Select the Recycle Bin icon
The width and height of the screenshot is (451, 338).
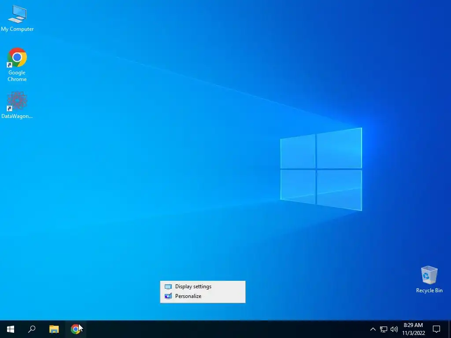point(429,279)
